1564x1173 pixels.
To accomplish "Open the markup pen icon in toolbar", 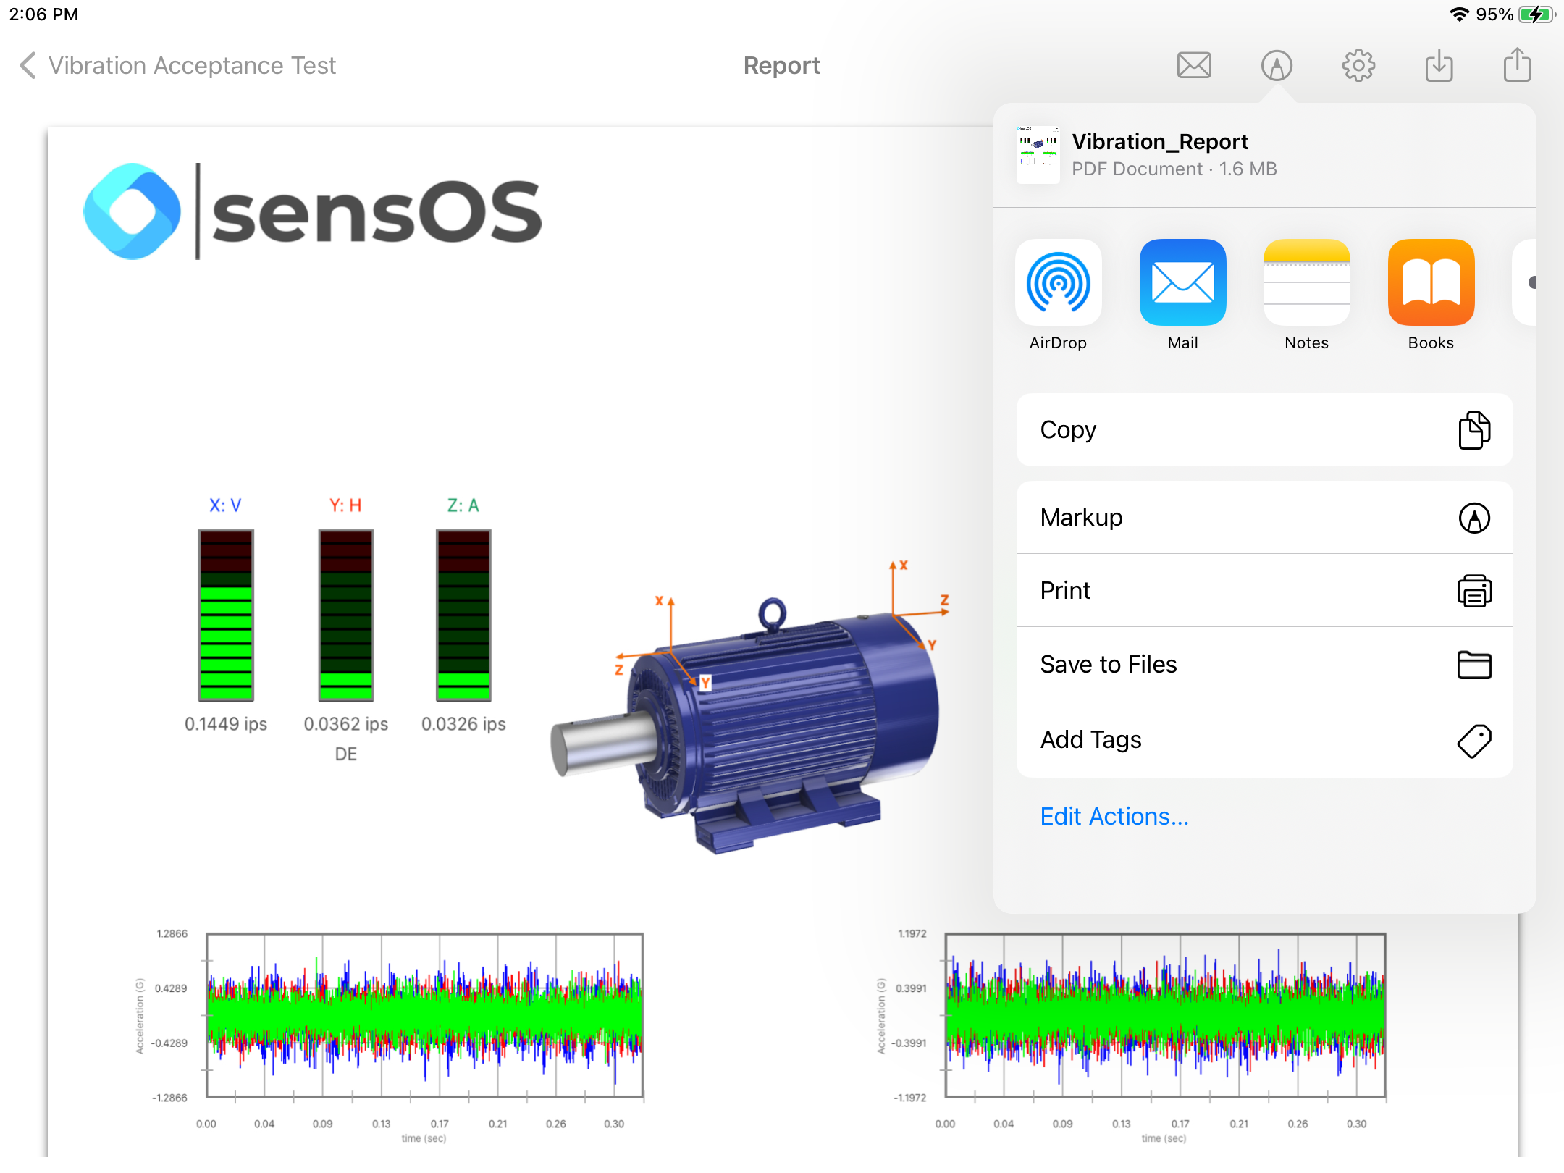I will tap(1277, 66).
